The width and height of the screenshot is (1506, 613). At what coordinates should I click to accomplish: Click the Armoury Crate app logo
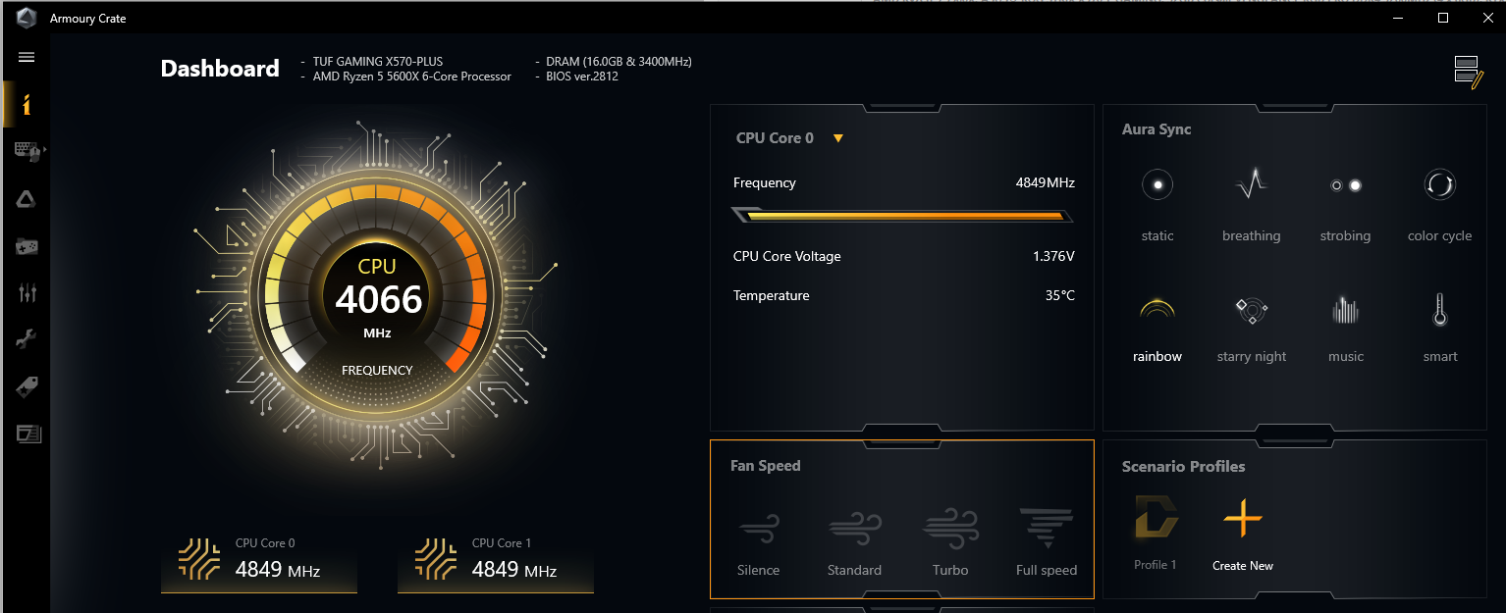(x=27, y=18)
